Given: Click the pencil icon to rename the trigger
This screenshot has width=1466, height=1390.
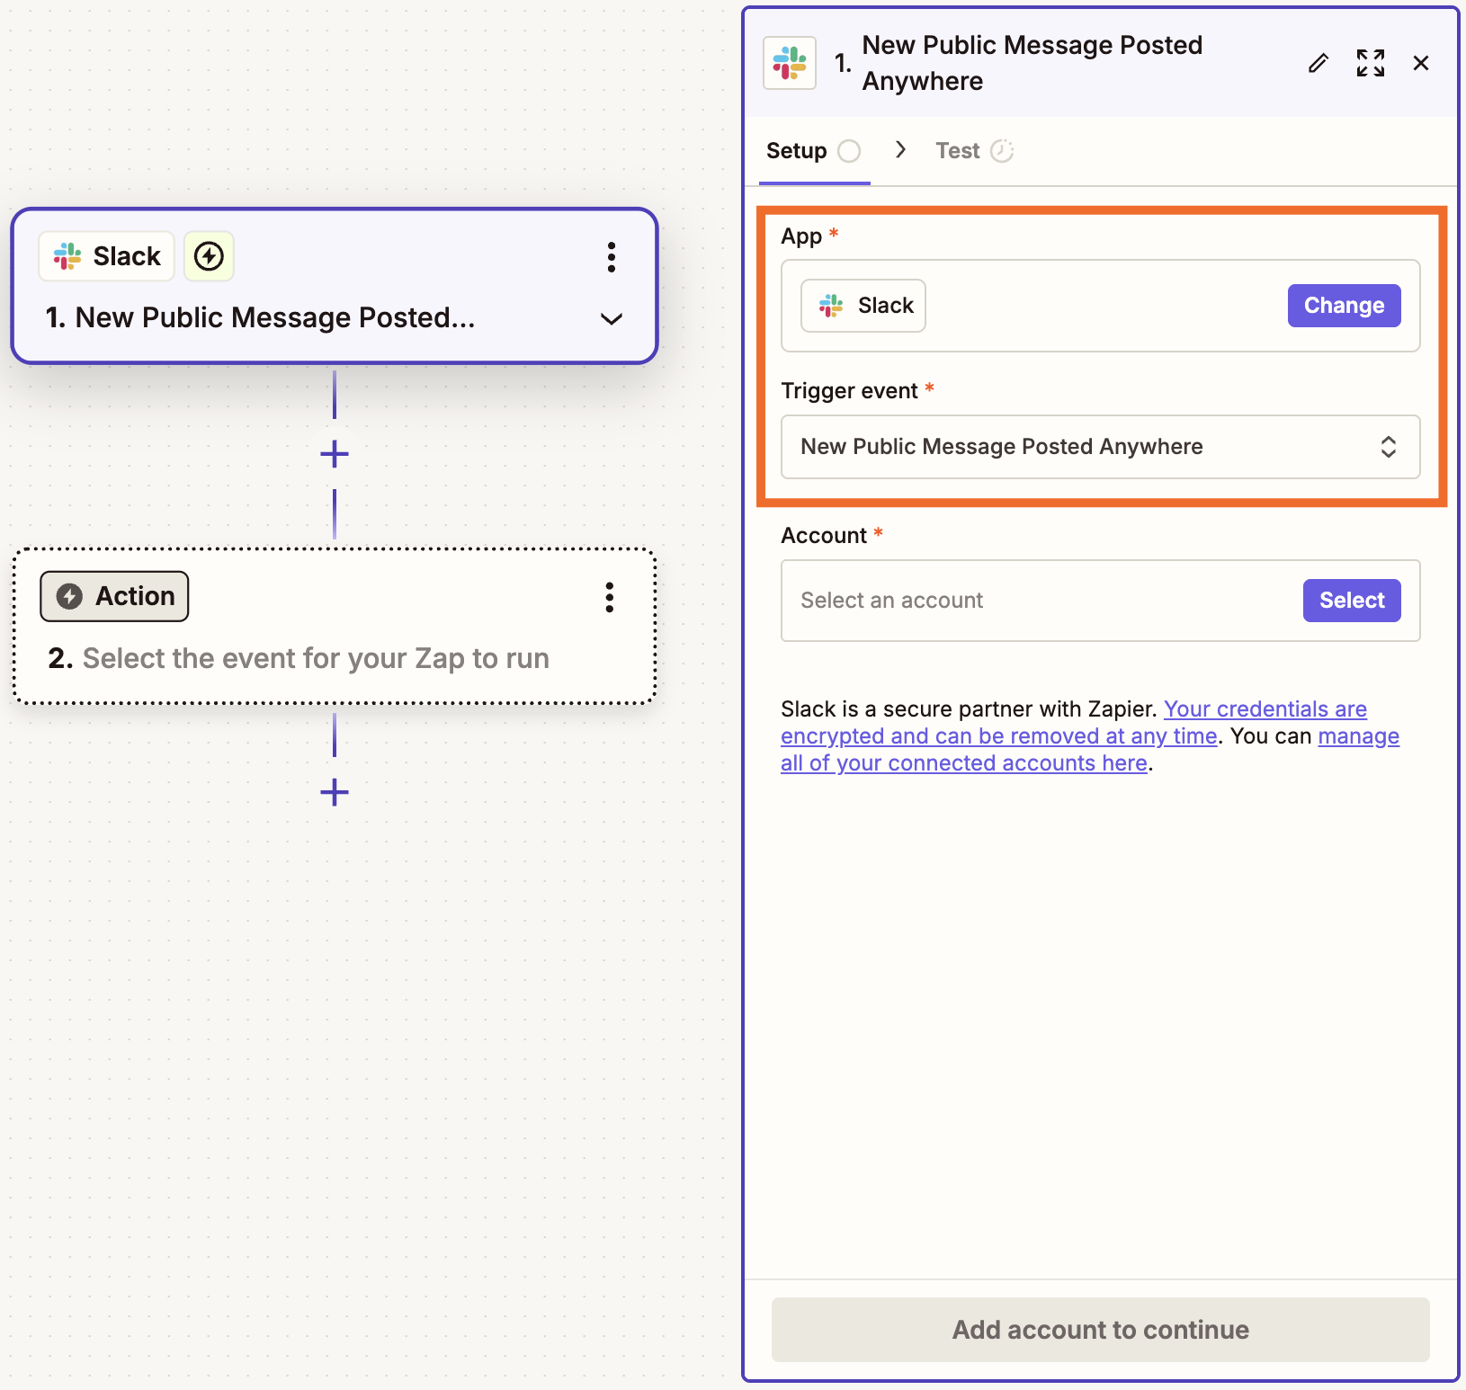Looking at the screenshot, I should click(1319, 63).
